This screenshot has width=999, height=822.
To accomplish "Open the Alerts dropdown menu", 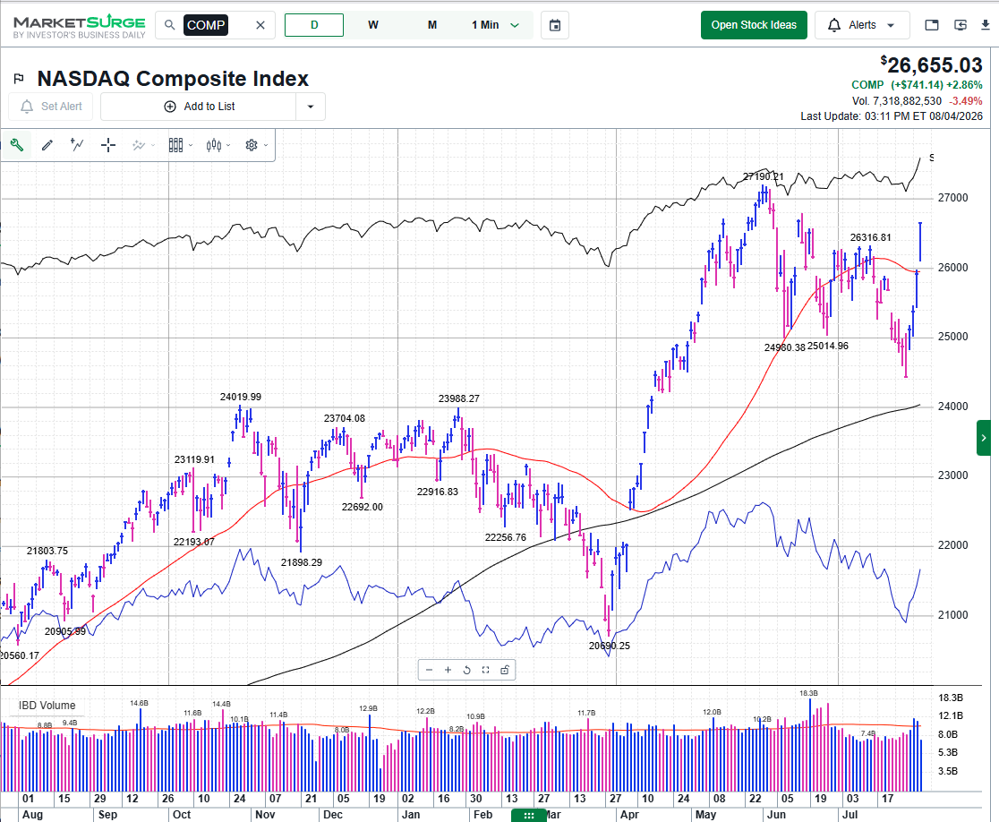I will pyautogui.click(x=862, y=25).
